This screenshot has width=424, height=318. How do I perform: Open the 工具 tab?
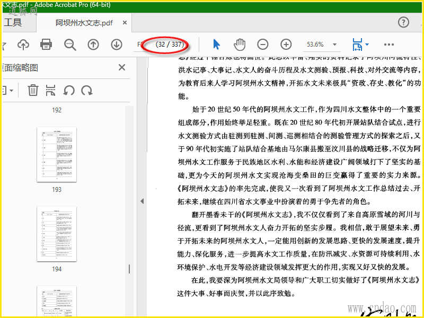coord(13,22)
